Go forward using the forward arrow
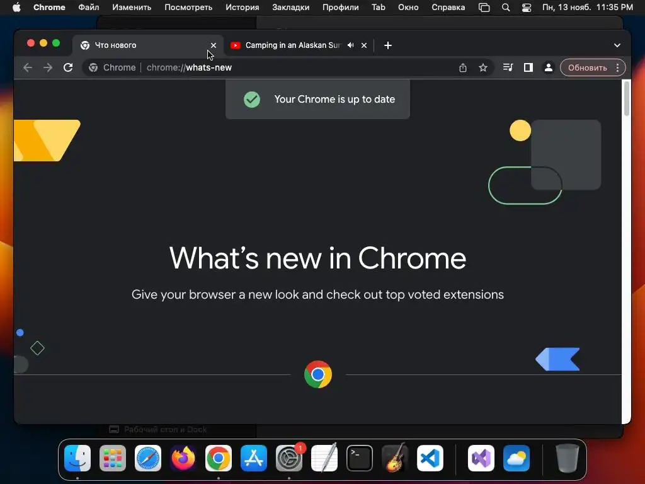This screenshot has width=645, height=484. (x=48, y=67)
